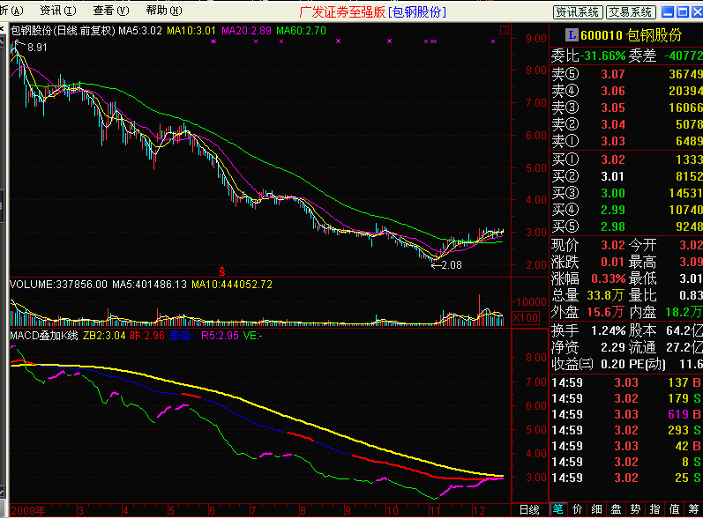This screenshot has height=519, width=703.
Task: Click the 8.91 high price label
Action: pyautogui.click(x=37, y=48)
